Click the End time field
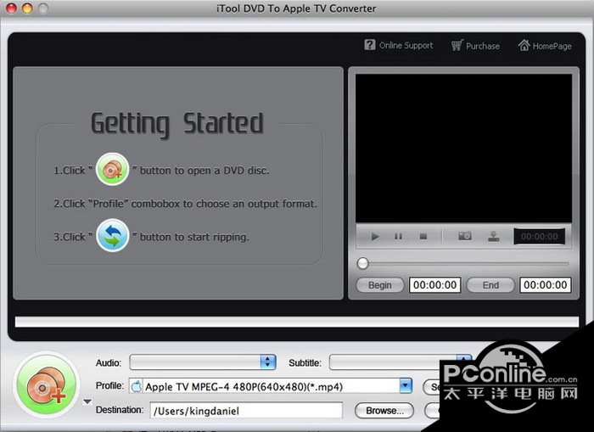Viewport: 594px width, 432px height. 545,285
